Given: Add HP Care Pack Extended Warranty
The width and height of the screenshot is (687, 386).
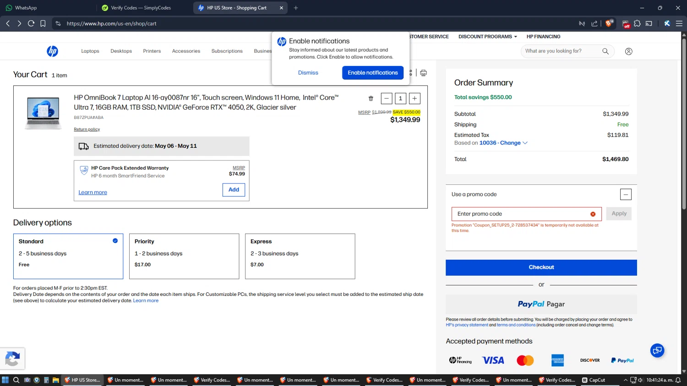Looking at the screenshot, I should (x=234, y=190).
